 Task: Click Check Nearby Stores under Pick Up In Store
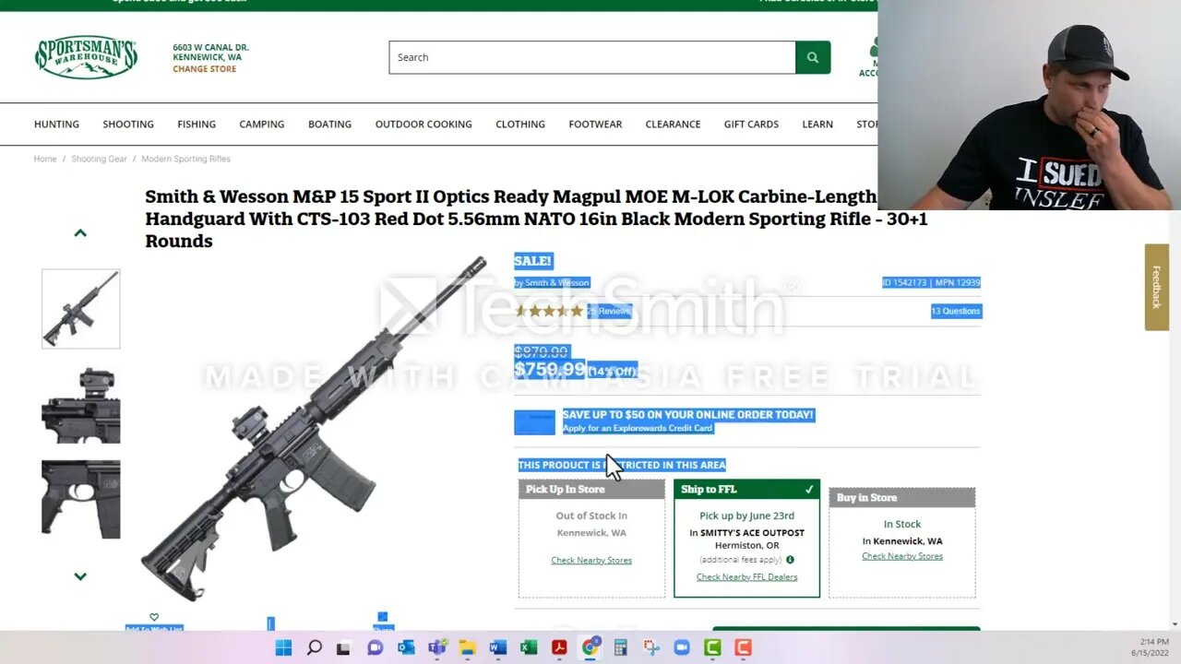tap(591, 561)
